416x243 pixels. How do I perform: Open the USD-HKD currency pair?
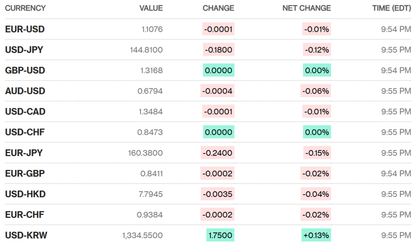point(25,194)
